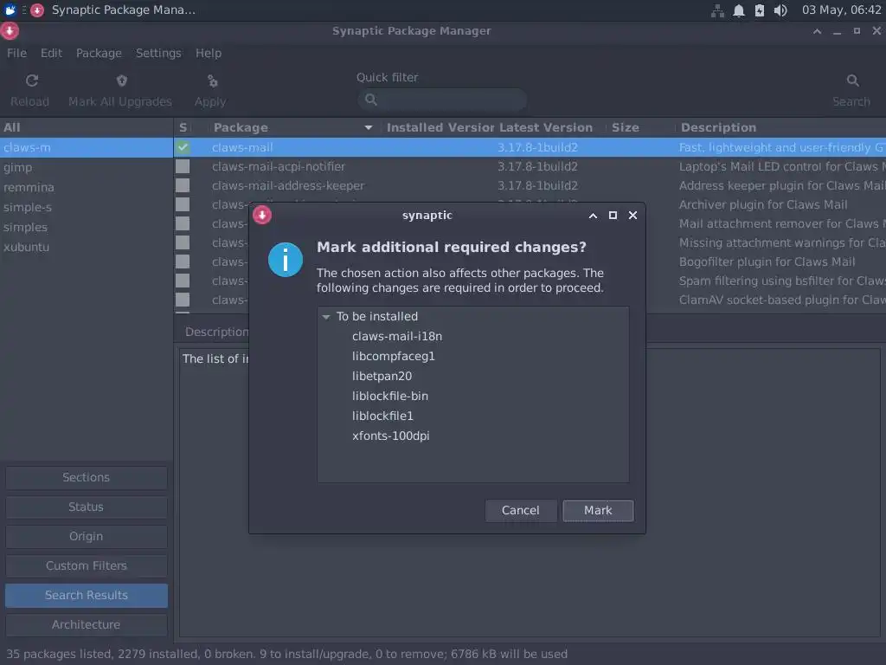This screenshot has height=665, width=886.
Task: Open the notifications bell icon
Action: (x=739, y=10)
